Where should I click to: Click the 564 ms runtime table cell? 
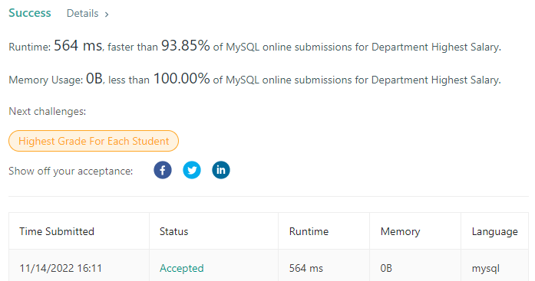(x=306, y=268)
